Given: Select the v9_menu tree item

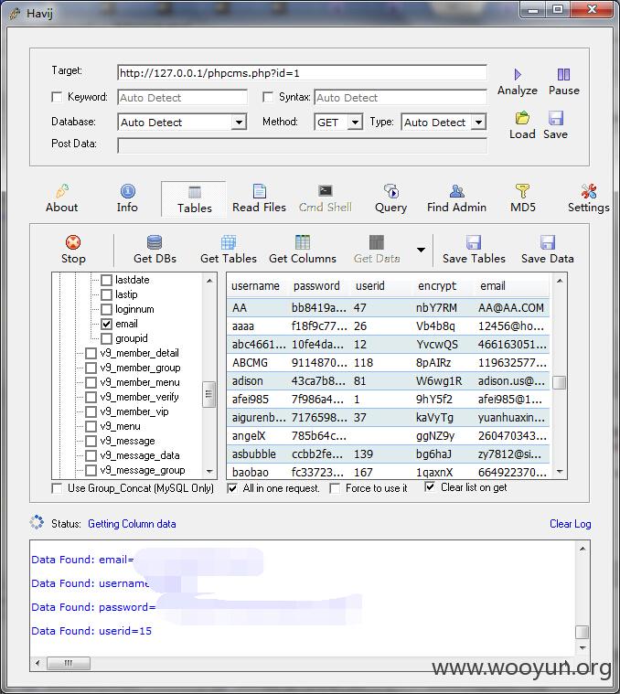Looking at the screenshot, I should point(120,426).
